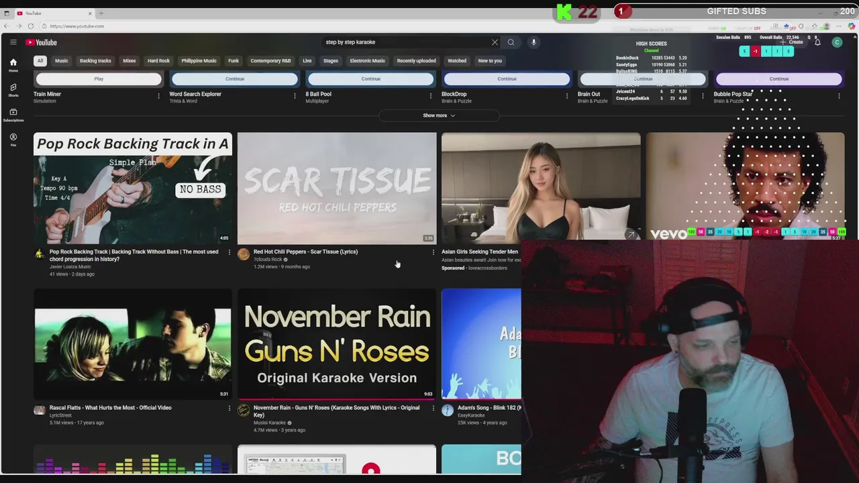859x483 pixels.
Task: Go to Home in sidebar
Action: 13,65
